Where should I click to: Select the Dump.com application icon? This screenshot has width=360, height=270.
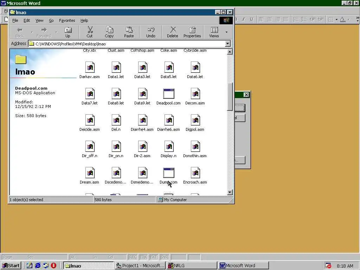point(169,173)
